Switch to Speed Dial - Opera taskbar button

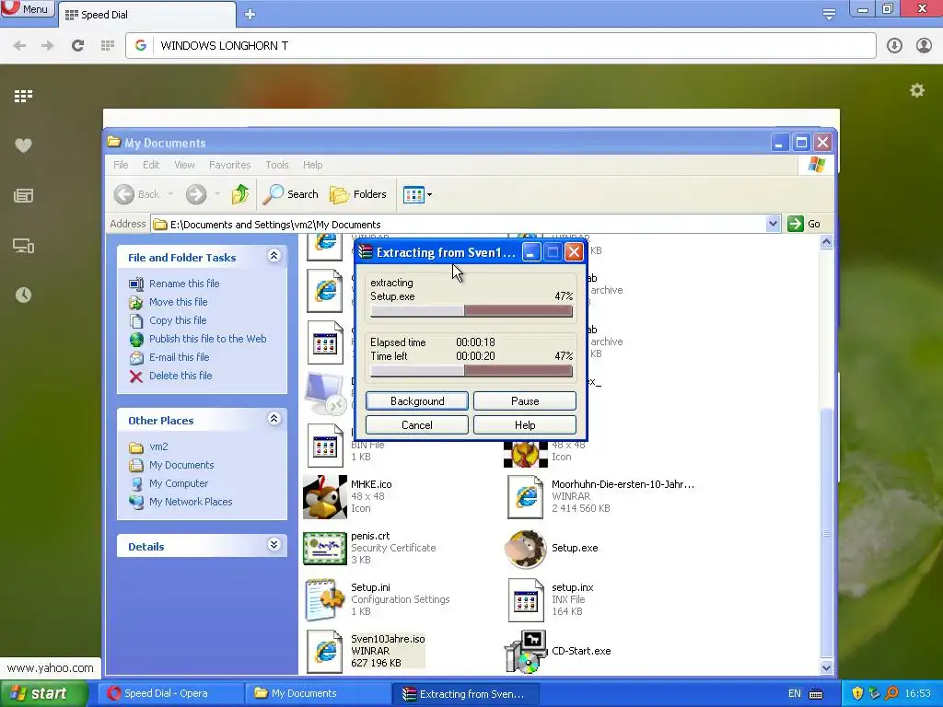coord(170,694)
